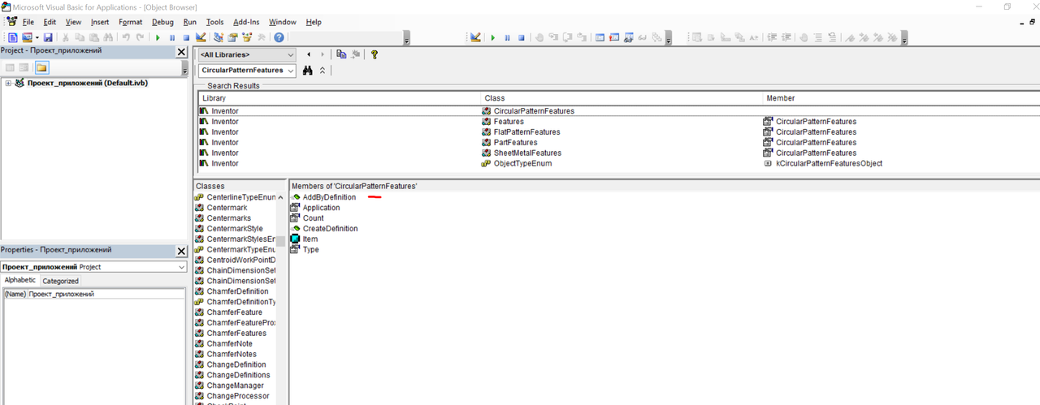Open Standard toolbar options overflow arrow
Screen dimensions: 1040x405
pyautogui.click(x=407, y=38)
